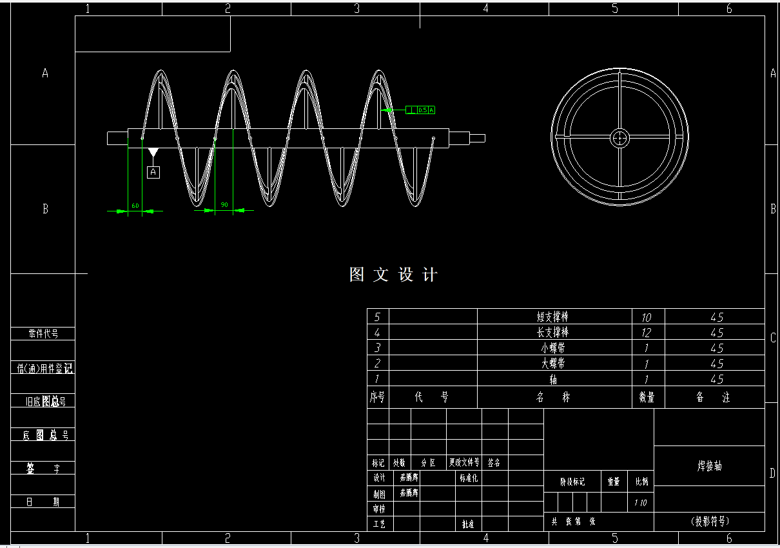
Task: Click the scale value '1:10'
Action: pos(641,503)
